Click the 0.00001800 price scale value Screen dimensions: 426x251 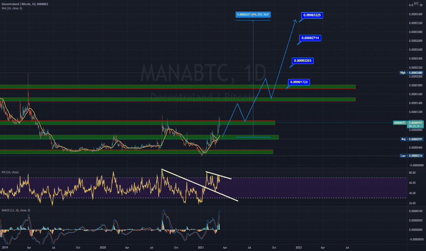click(x=415, y=85)
